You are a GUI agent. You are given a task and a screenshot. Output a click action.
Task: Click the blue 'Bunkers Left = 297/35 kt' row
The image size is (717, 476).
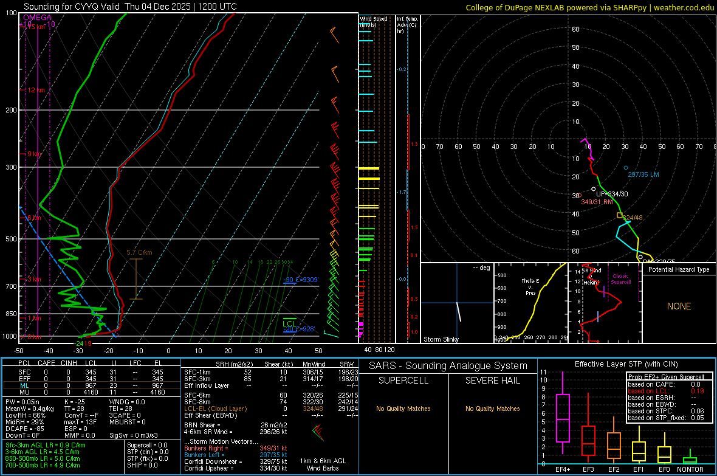(236, 455)
